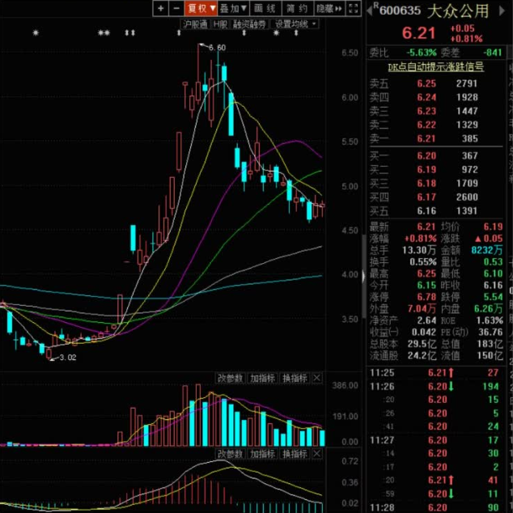The width and height of the screenshot is (513, 513).
Task: Close the lower indicator panel with X
Action: 317,455
